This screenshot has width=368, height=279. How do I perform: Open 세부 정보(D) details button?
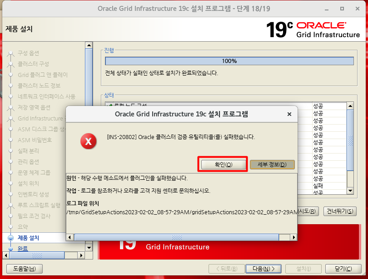[x=272, y=164]
